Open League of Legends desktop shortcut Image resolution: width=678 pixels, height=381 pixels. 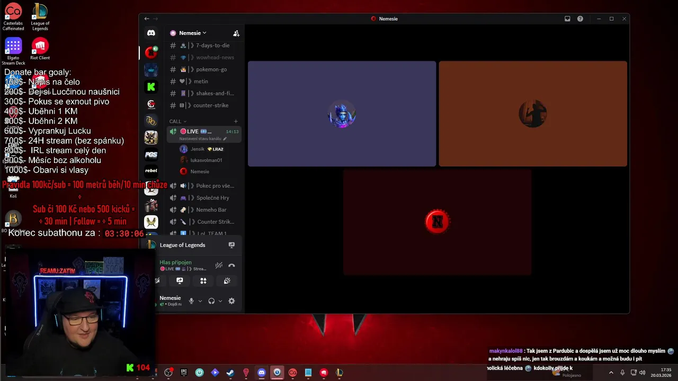(x=40, y=17)
